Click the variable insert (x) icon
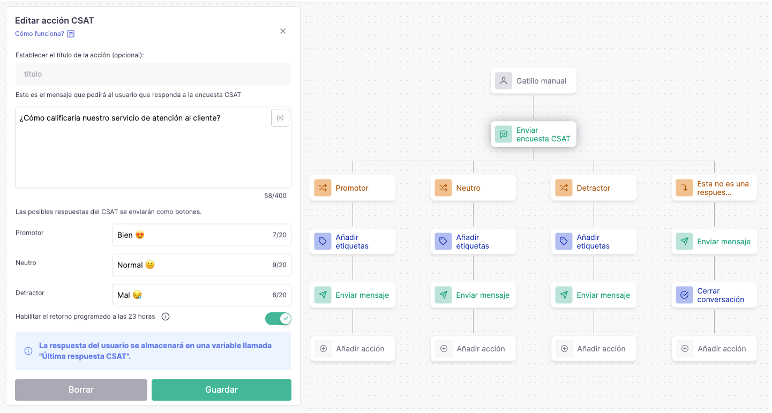 tap(280, 118)
